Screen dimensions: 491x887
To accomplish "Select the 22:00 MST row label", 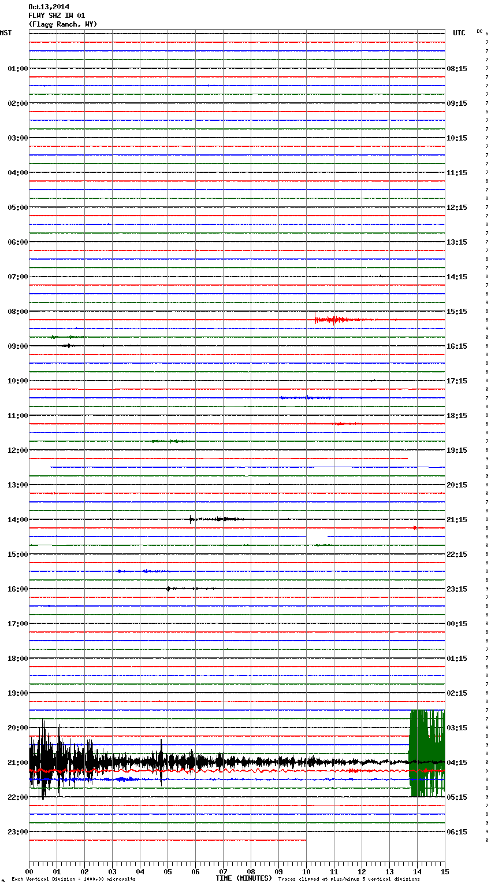I will pos(17,797).
